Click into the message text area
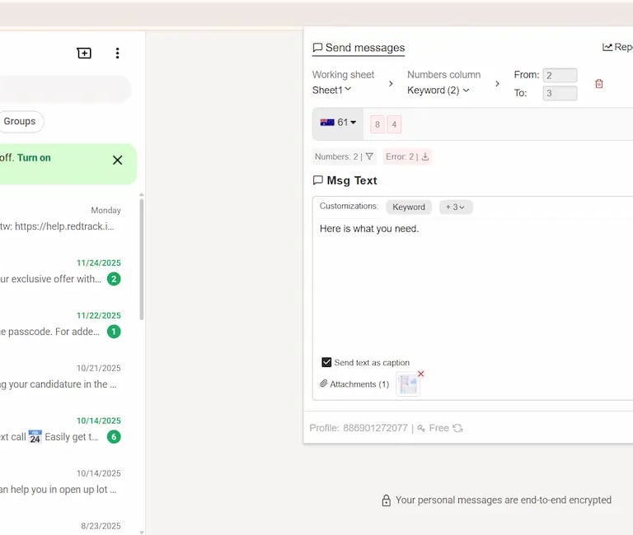 pos(472,286)
